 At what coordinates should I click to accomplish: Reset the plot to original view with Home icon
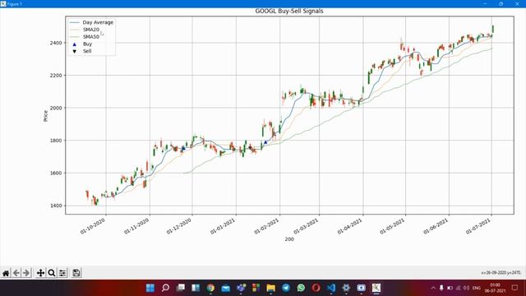tap(6, 273)
